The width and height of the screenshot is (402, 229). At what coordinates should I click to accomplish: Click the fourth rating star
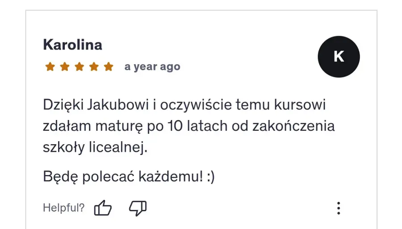94,67
